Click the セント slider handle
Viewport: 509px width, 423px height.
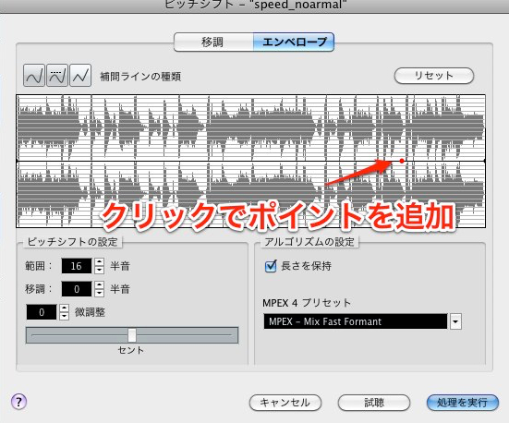(132, 335)
